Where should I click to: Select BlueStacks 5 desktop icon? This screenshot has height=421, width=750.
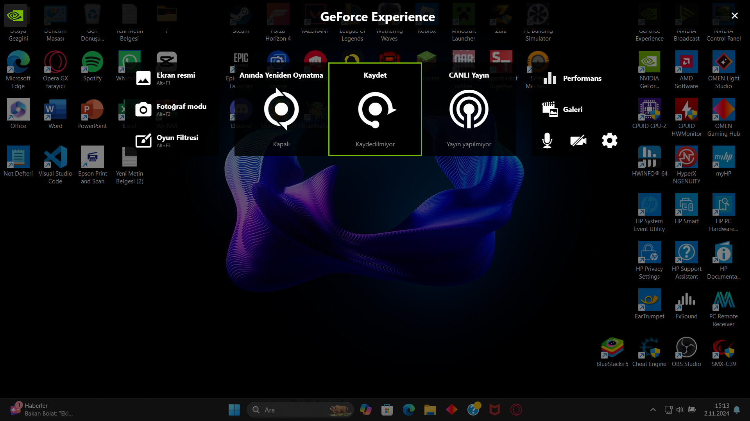[x=612, y=352]
